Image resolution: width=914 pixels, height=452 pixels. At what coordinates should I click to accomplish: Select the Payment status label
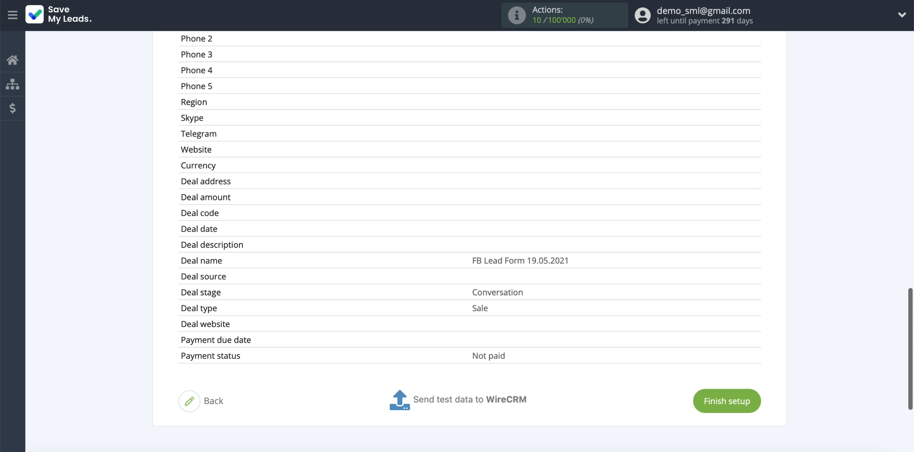(210, 356)
